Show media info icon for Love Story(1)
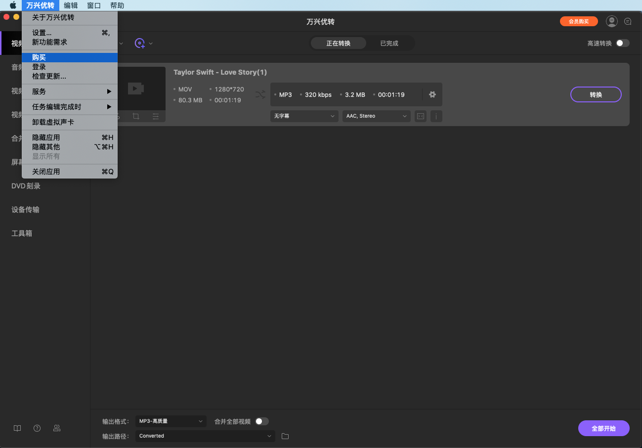 click(436, 116)
